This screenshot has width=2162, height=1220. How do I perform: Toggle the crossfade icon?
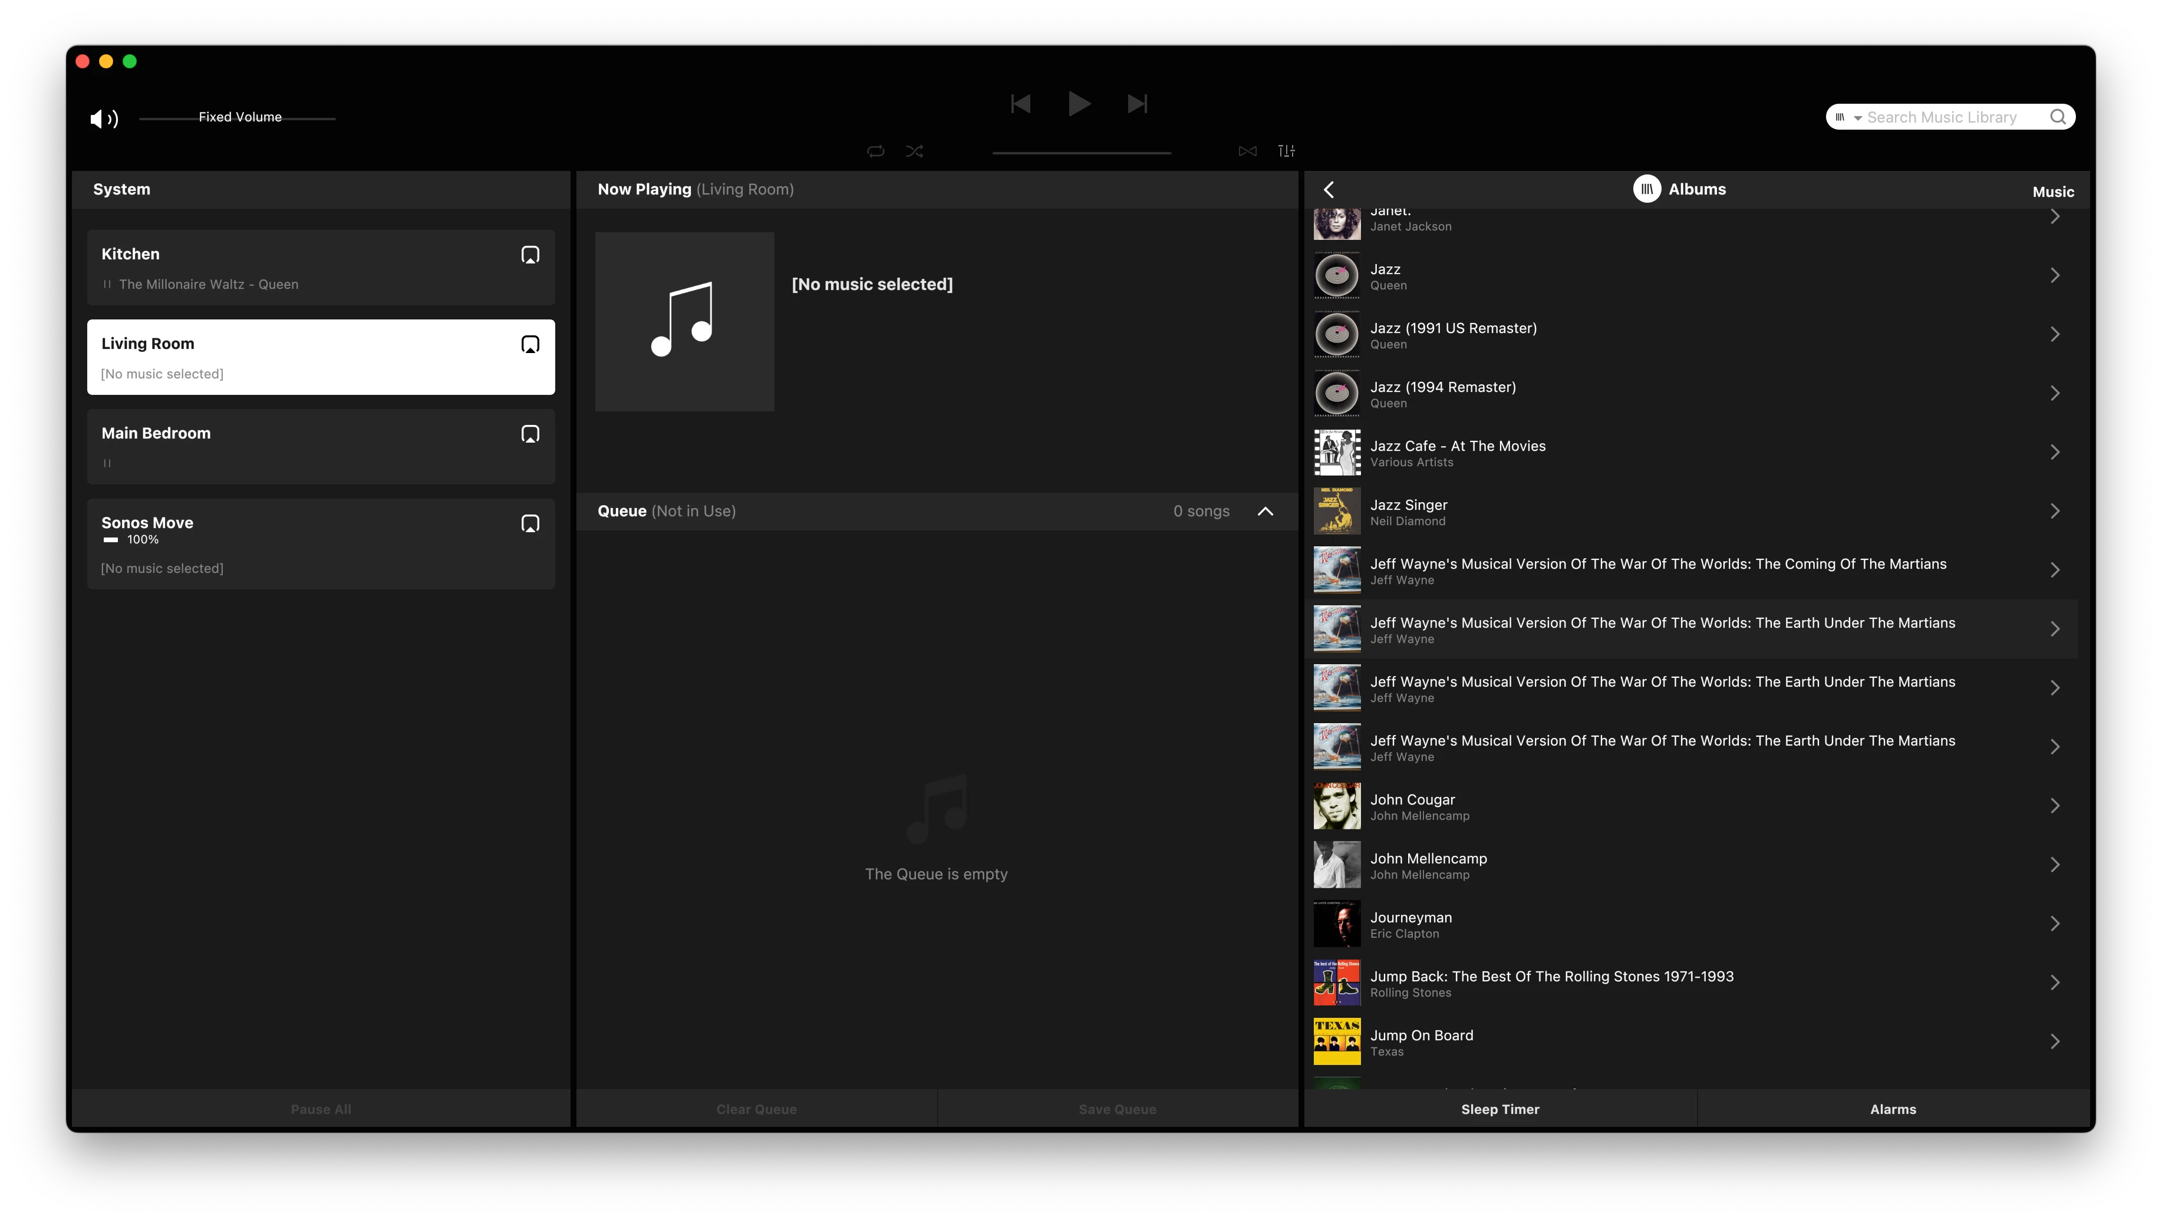tap(1247, 151)
